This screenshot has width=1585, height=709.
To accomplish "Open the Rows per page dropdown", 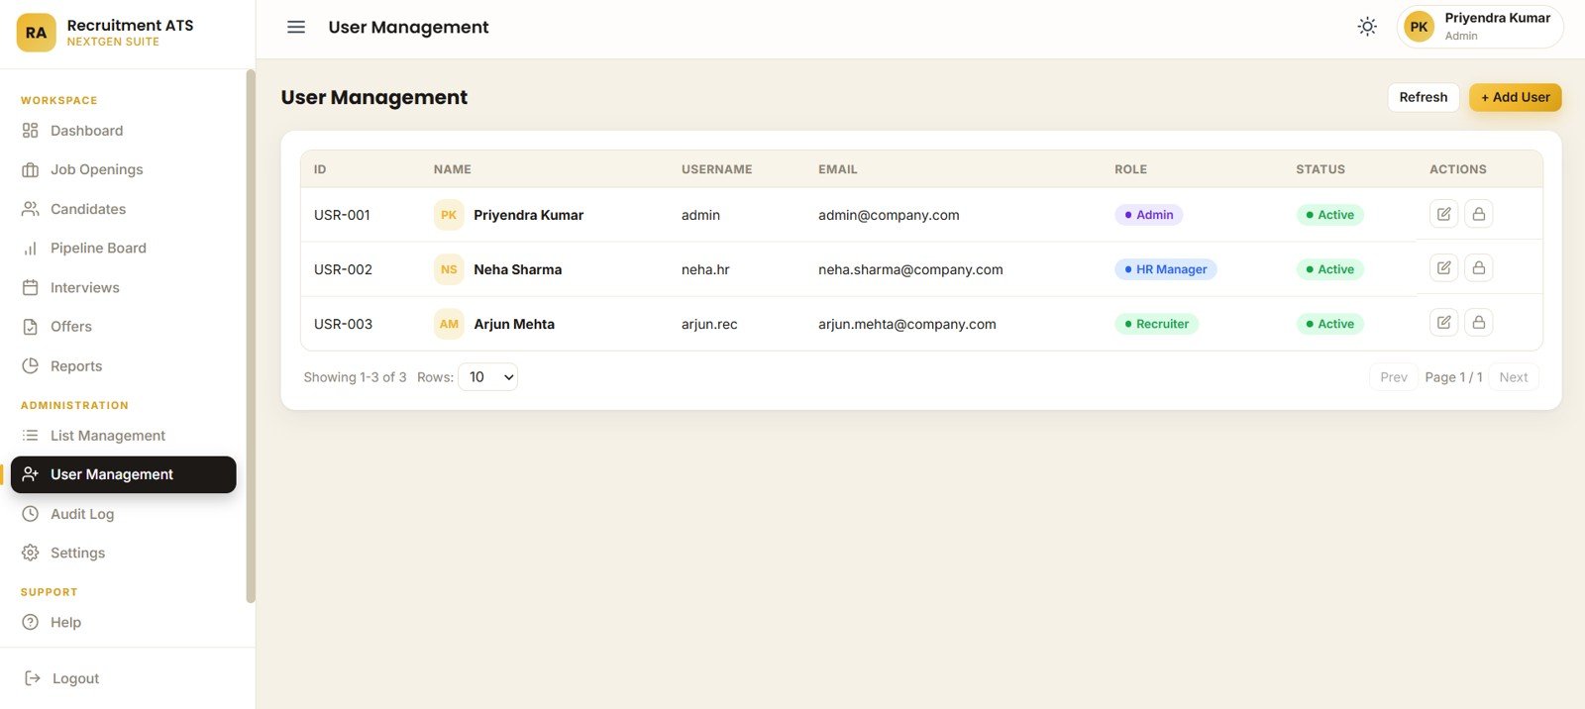I will pyautogui.click(x=488, y=377).
